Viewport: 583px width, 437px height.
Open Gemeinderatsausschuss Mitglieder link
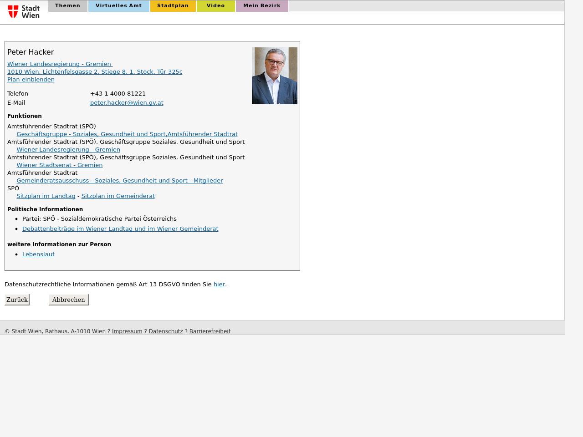[x=119, y=181]
